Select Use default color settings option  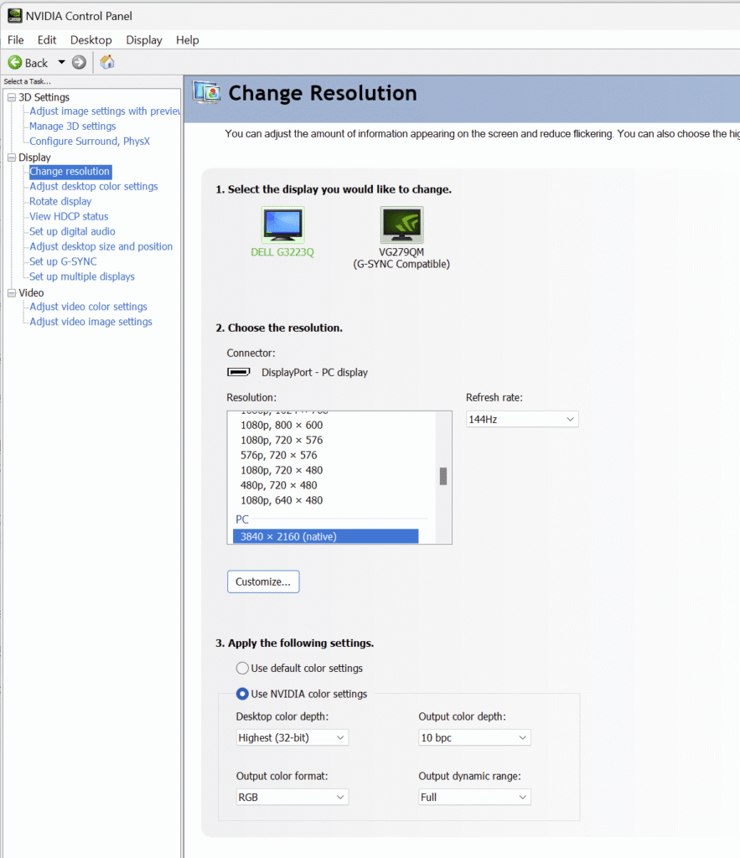243,669
